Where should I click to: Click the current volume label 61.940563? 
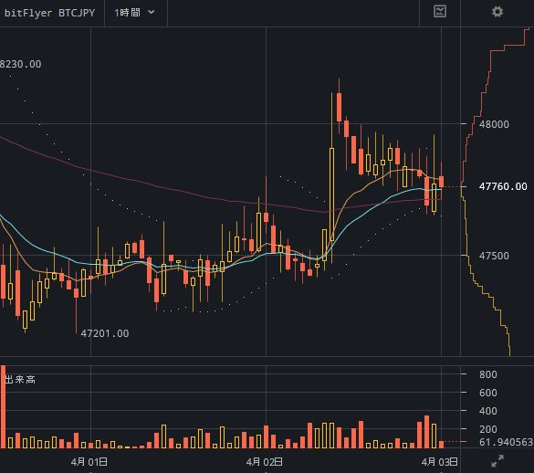[506, 442]
